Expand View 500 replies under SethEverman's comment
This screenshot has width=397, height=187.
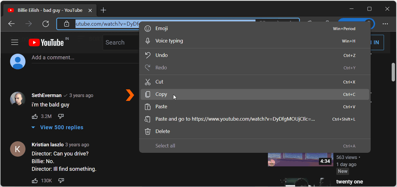[62, 127]
